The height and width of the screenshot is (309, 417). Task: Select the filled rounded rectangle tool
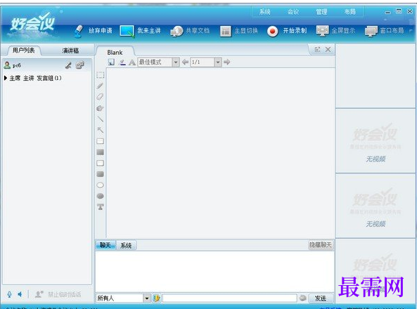[101, 174]
